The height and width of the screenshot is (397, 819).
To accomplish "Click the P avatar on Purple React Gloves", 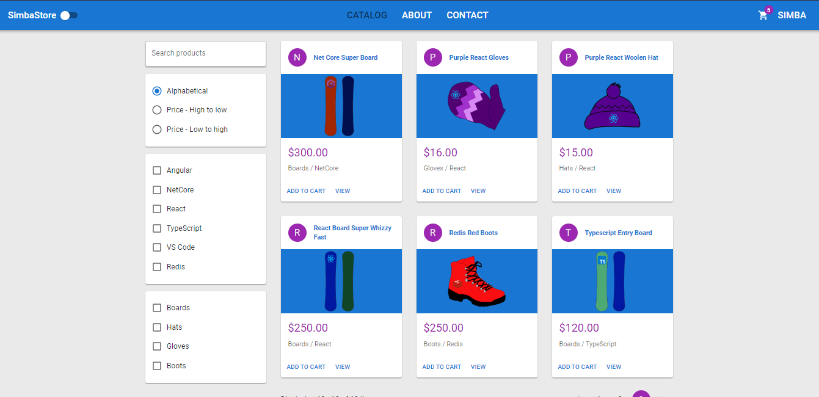I will (433, 57).
